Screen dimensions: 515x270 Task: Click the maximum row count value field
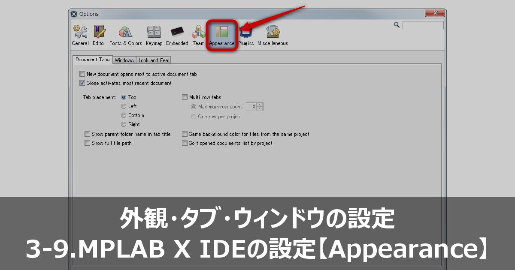click(251, 107)
